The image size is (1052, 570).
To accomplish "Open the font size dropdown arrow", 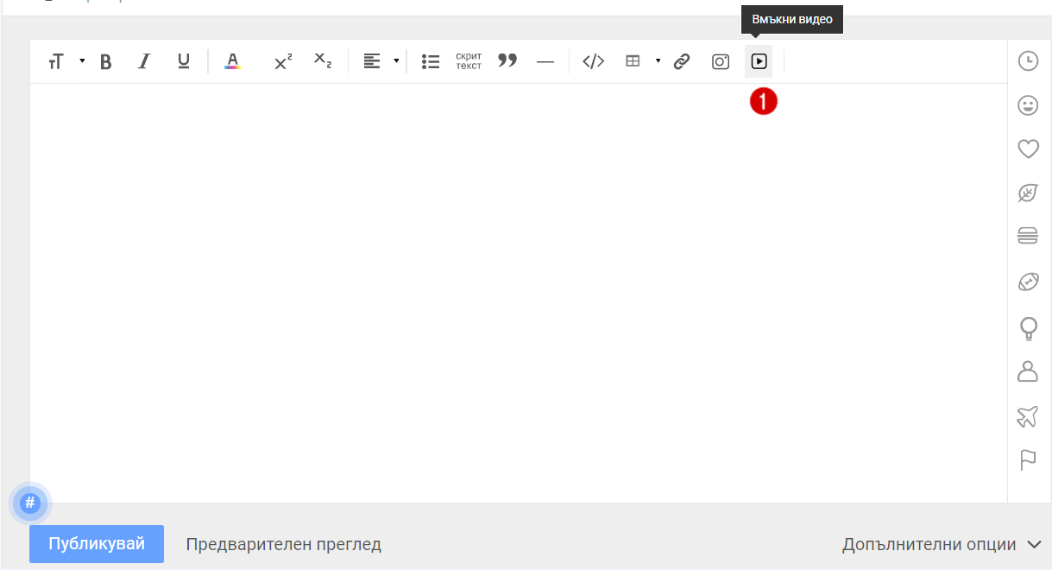I will point(82,61).
